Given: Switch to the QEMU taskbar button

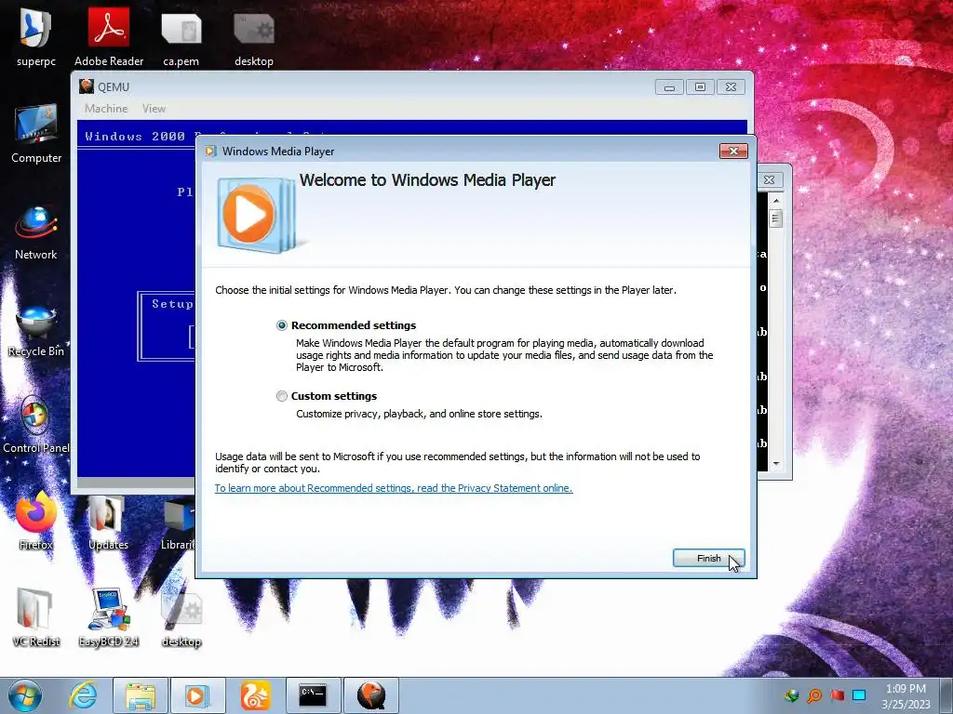Looking at the screenshot, I should 371,695.
